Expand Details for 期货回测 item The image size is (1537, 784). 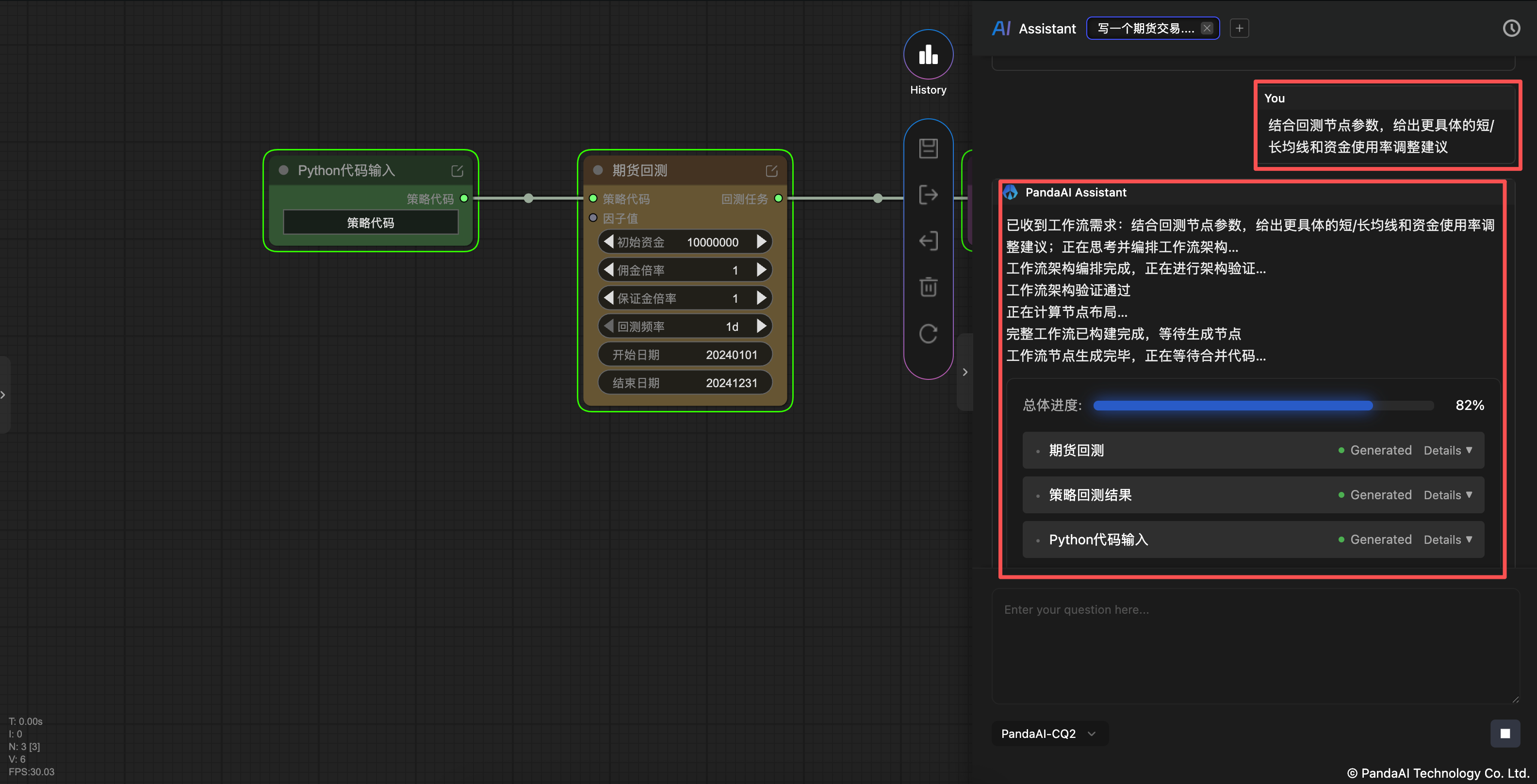pyautogui.click(x=1448, y=451)
